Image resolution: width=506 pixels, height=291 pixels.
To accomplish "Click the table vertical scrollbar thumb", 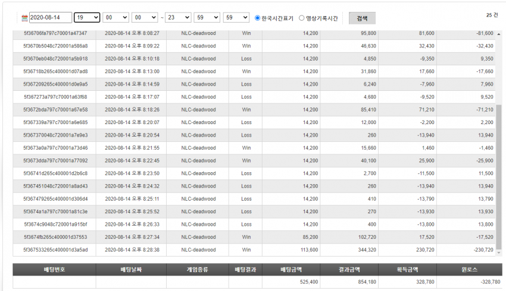I will point(499,176).
